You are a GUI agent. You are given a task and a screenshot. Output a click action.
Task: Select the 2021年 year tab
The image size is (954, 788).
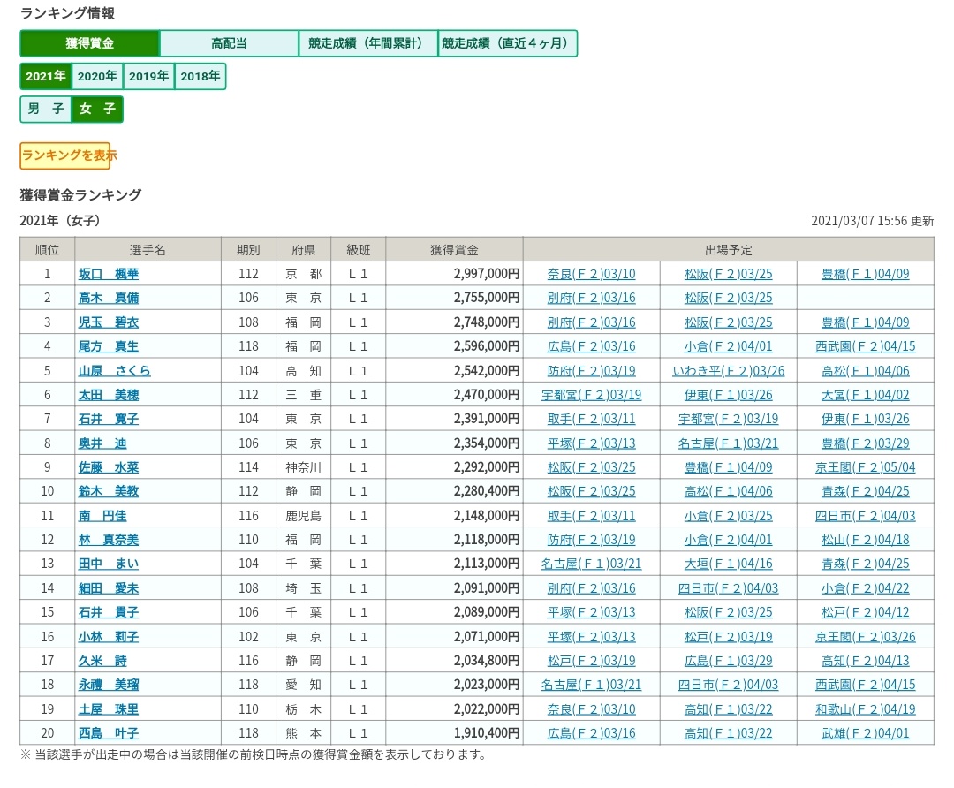tap(46, 76)
